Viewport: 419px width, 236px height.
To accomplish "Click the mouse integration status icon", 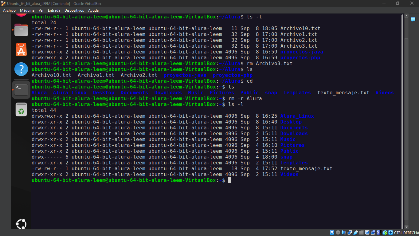I will pyautogui.click(x=385, y=233).
